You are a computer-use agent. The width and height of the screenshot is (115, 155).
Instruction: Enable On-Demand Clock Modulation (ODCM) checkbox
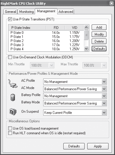click(x=10, y=57)
